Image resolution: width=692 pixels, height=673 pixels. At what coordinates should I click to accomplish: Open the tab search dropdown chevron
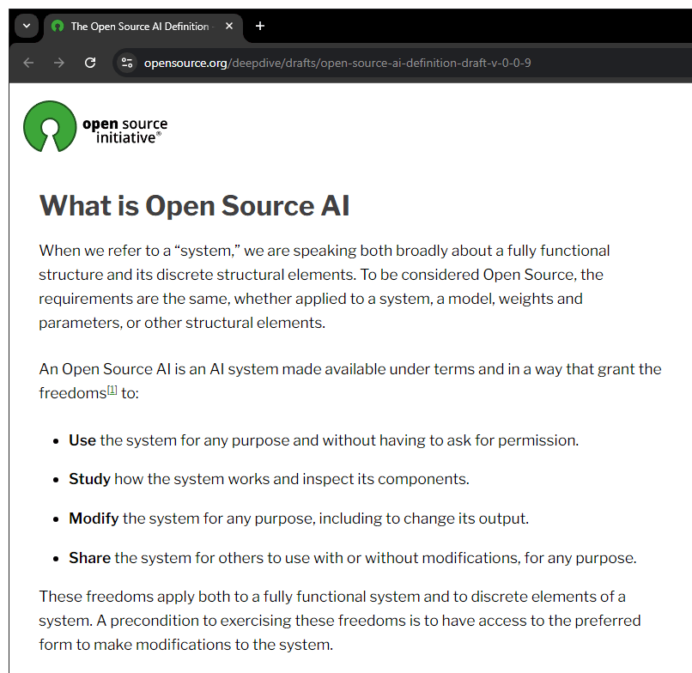(26, 26)
